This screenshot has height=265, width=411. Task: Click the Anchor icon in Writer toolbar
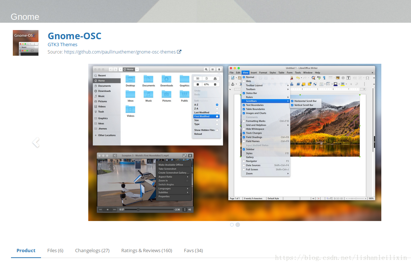[x=233, y=84]
